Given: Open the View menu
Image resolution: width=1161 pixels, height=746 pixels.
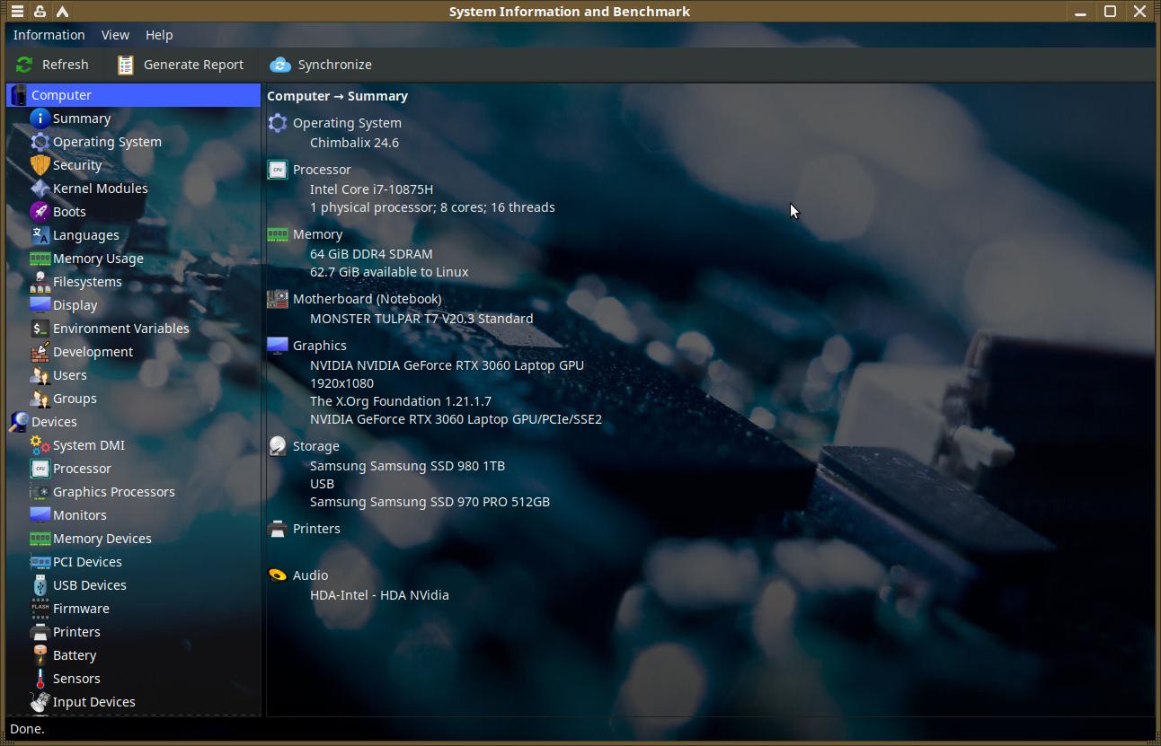Looking at the screenshot, I should [x=115, y=35].
